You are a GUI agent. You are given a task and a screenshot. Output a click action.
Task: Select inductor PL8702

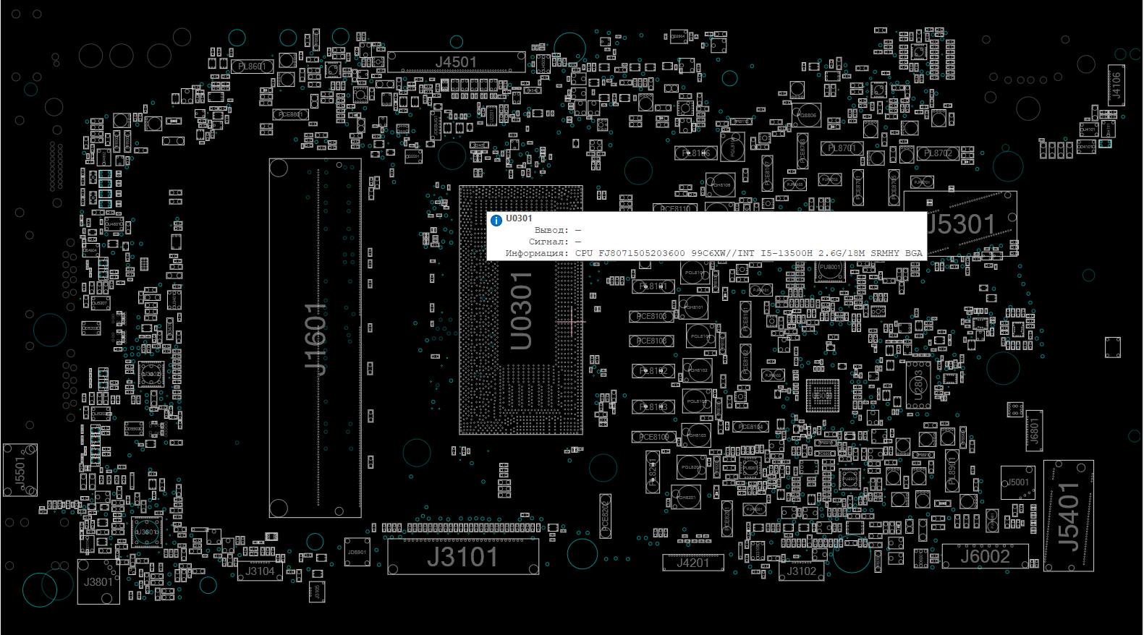[938, 153]
